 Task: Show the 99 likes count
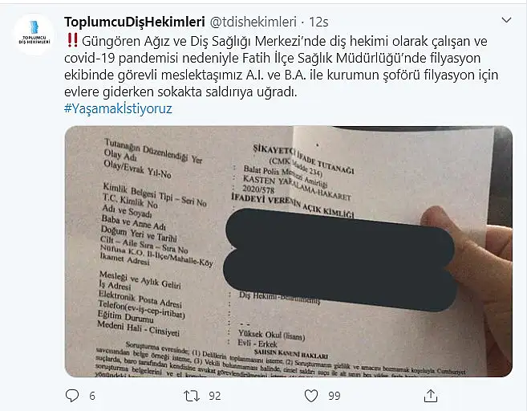point(334,396)
